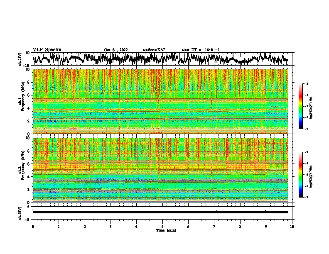The image size is (329, 254).
Task: Click the log(PSD) label beside ch.2 color scale
Action: point(311,176)
